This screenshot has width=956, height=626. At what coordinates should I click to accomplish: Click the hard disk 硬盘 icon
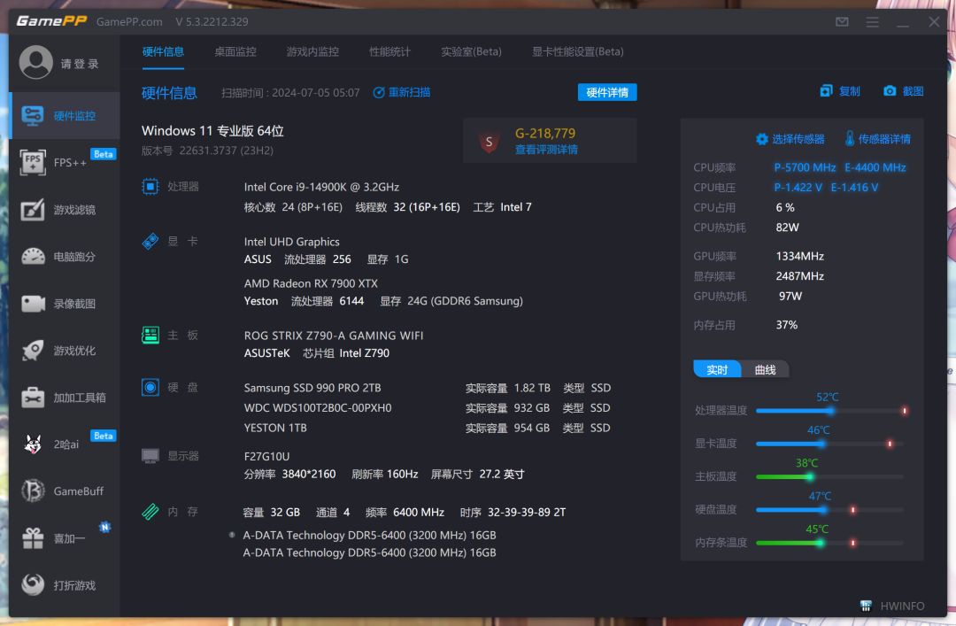coord(150,387)
